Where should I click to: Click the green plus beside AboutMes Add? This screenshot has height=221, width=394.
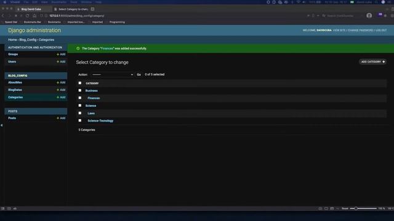pos(58,82)
